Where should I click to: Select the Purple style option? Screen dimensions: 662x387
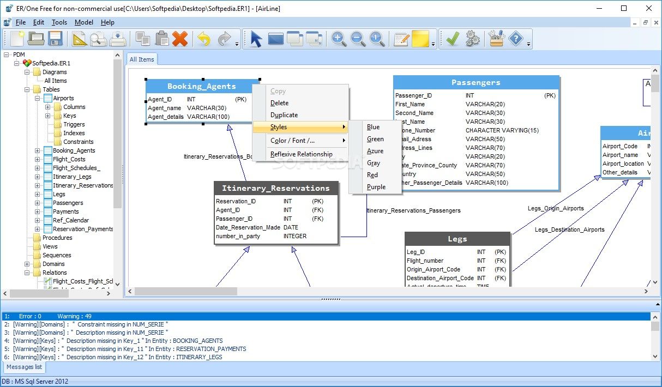pyautogui.click(x=376, y=187)
